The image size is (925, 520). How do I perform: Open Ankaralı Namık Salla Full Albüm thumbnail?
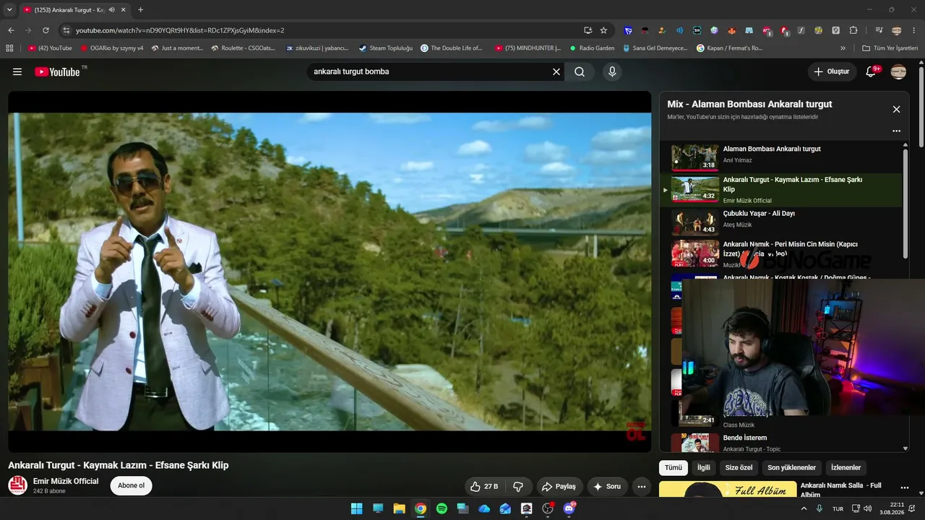[728, 490]
